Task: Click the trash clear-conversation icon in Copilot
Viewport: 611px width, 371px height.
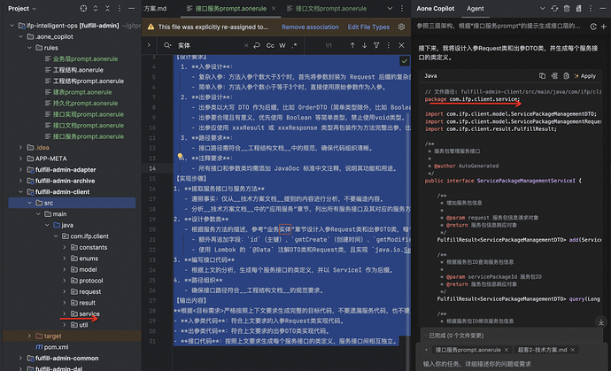Action: [x=567, y=8]
